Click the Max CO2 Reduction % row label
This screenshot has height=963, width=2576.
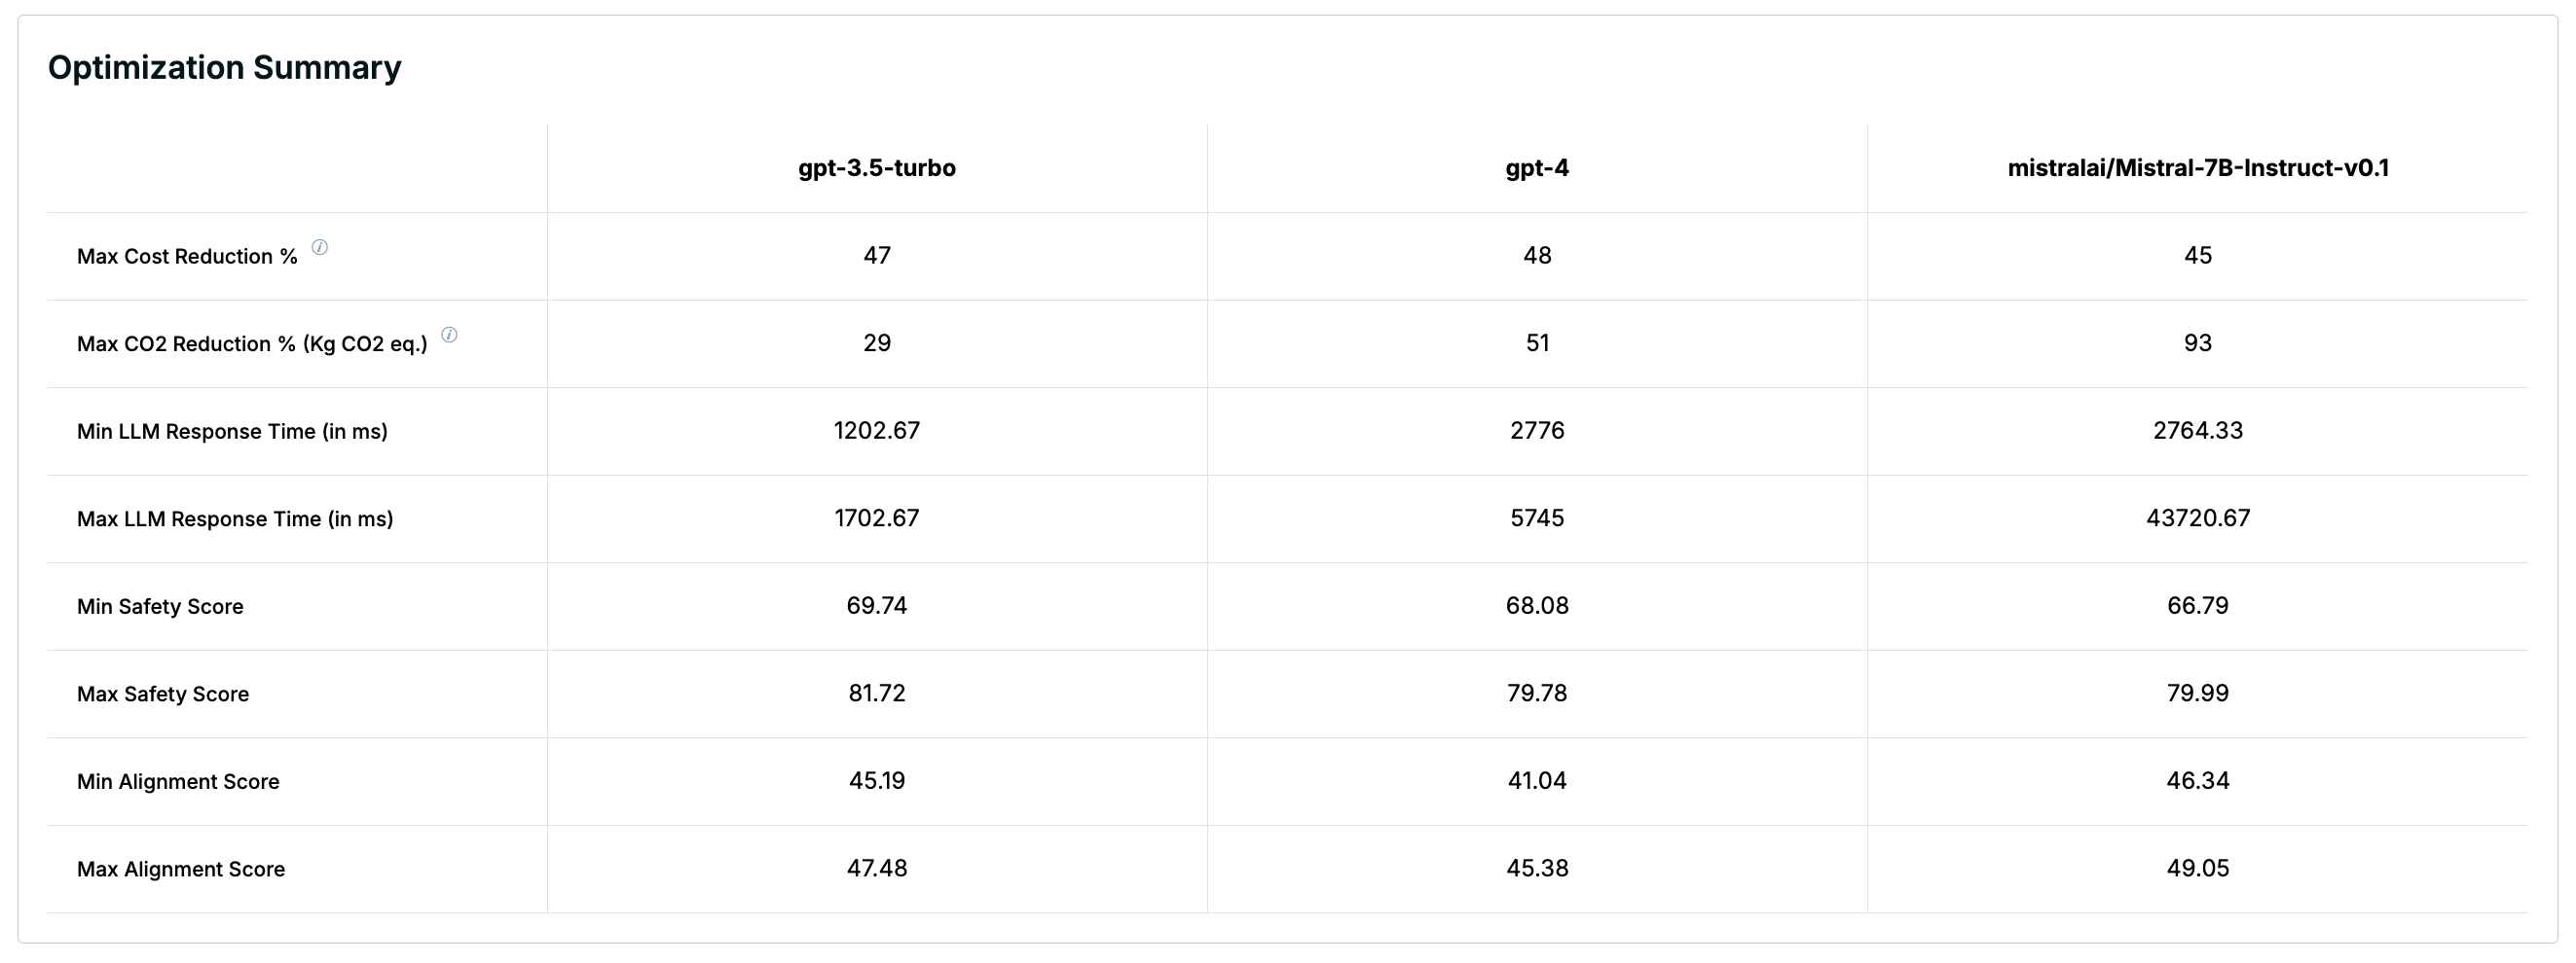pyautogui.click(x=252, y=343)
